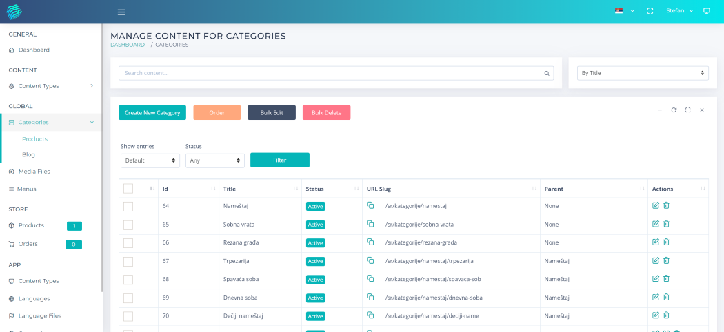Image resolution: width=724 pixels, height=332 pixels.
Task: Click the refresh icon in panel header
Action: [674, 110]
